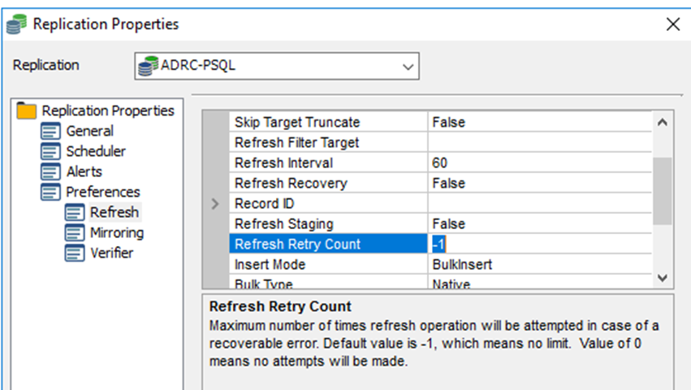
Task: Select the Insert Mode property row
Action: pos(270,265)
